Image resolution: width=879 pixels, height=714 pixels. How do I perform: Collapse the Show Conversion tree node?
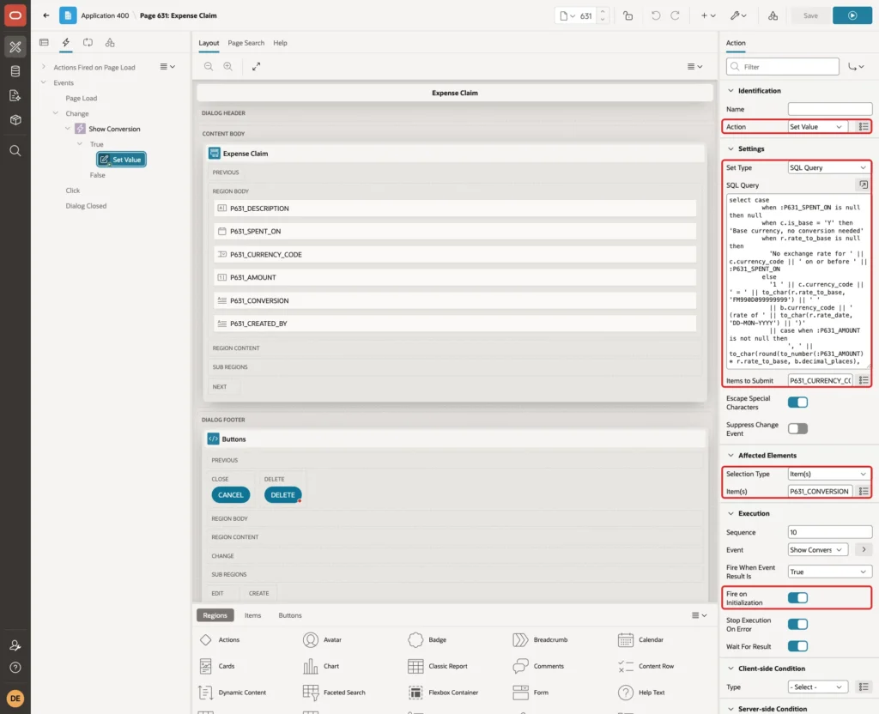pyautogui.click(x=67, y=129)
